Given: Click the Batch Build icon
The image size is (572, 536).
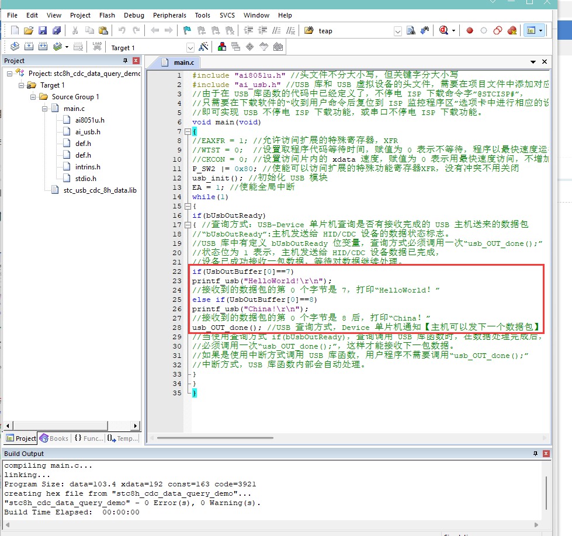Looking at the screenshot, I should click(57, 47).
